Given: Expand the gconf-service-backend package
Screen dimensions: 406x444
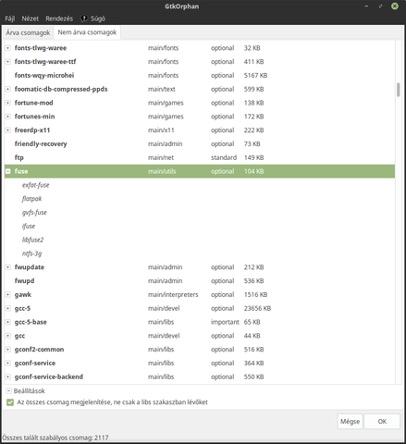Looking at the screenshot, I should tap(8, 376).
